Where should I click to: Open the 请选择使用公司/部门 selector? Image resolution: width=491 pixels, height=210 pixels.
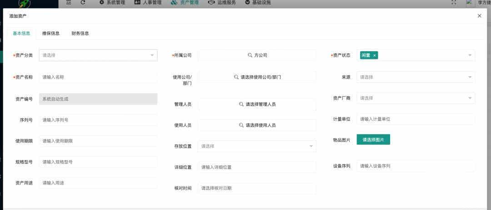pos(257,77)
